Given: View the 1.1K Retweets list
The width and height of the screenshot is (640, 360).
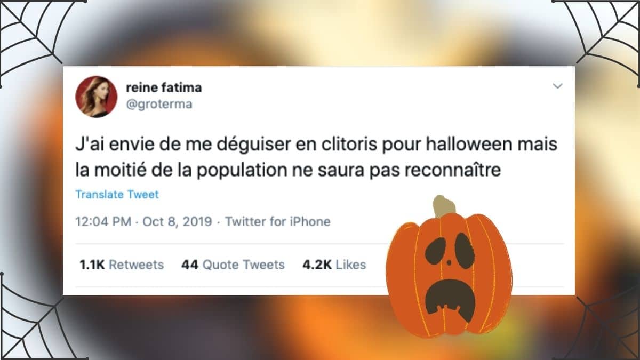Looking at the screenshot, I should [122, 265].
